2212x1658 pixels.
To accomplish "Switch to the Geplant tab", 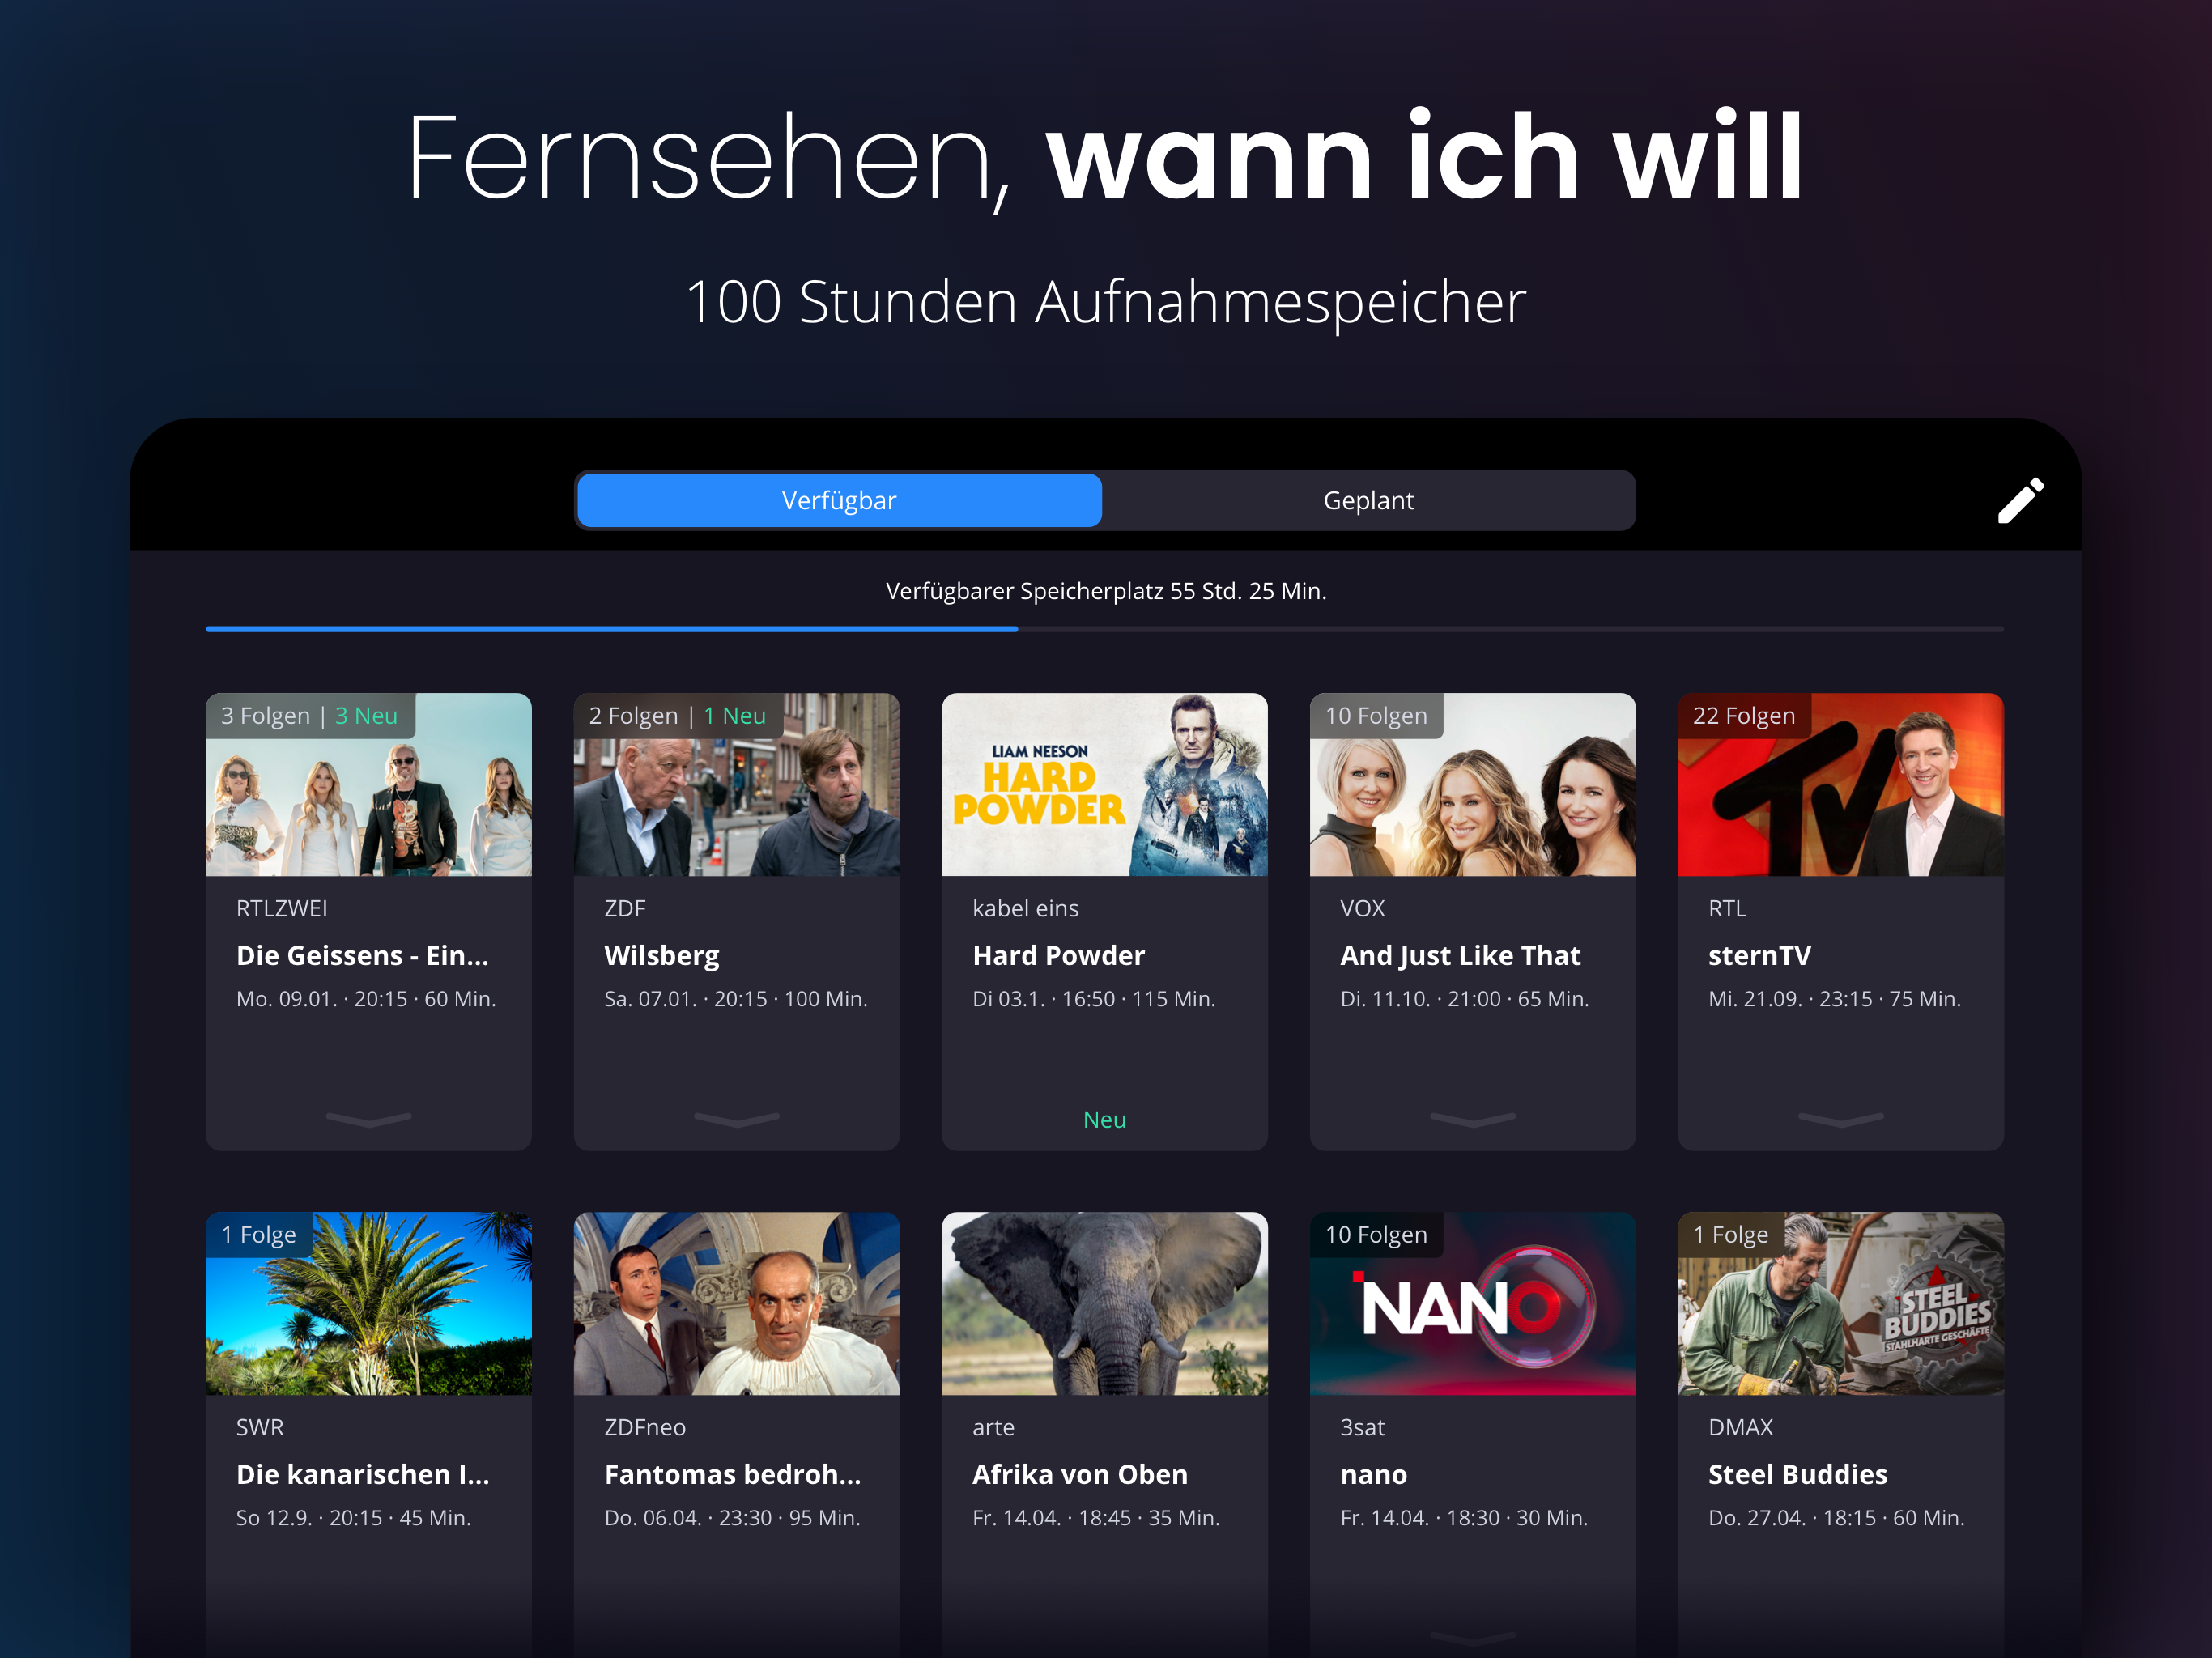I will coord(1368,500).
